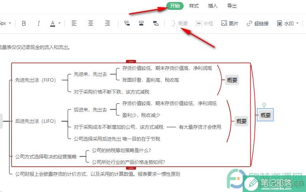Toggle italic formatting
The width and height of the screenshot is (306, 192).
tap(38, 23)
